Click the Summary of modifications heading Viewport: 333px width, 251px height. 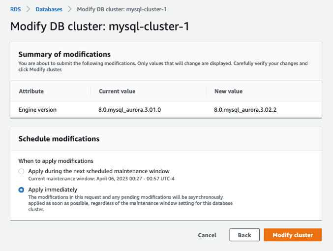click(64, 55)
